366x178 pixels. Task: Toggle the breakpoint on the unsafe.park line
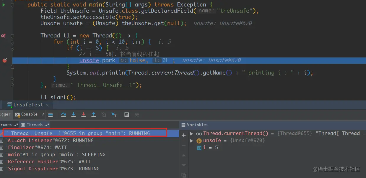click(4, 60)
